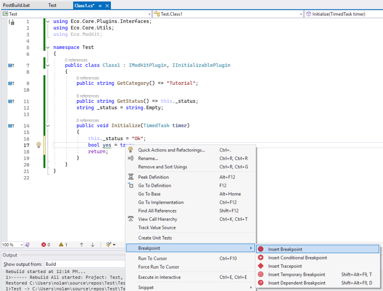Screen dimensions: 383x291
Task: Click line number 22 in the gutter
Action: click(x=26, y=178)
